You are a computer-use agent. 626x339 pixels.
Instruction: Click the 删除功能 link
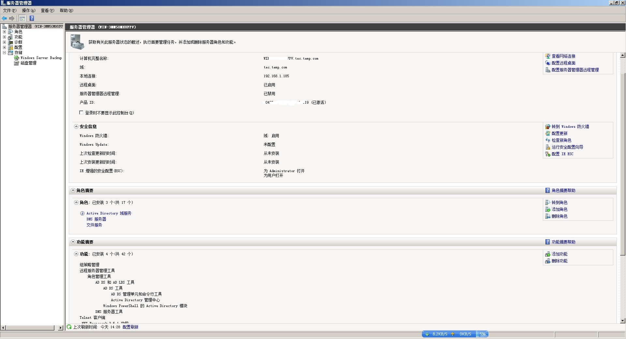click(x=559, y=261)
